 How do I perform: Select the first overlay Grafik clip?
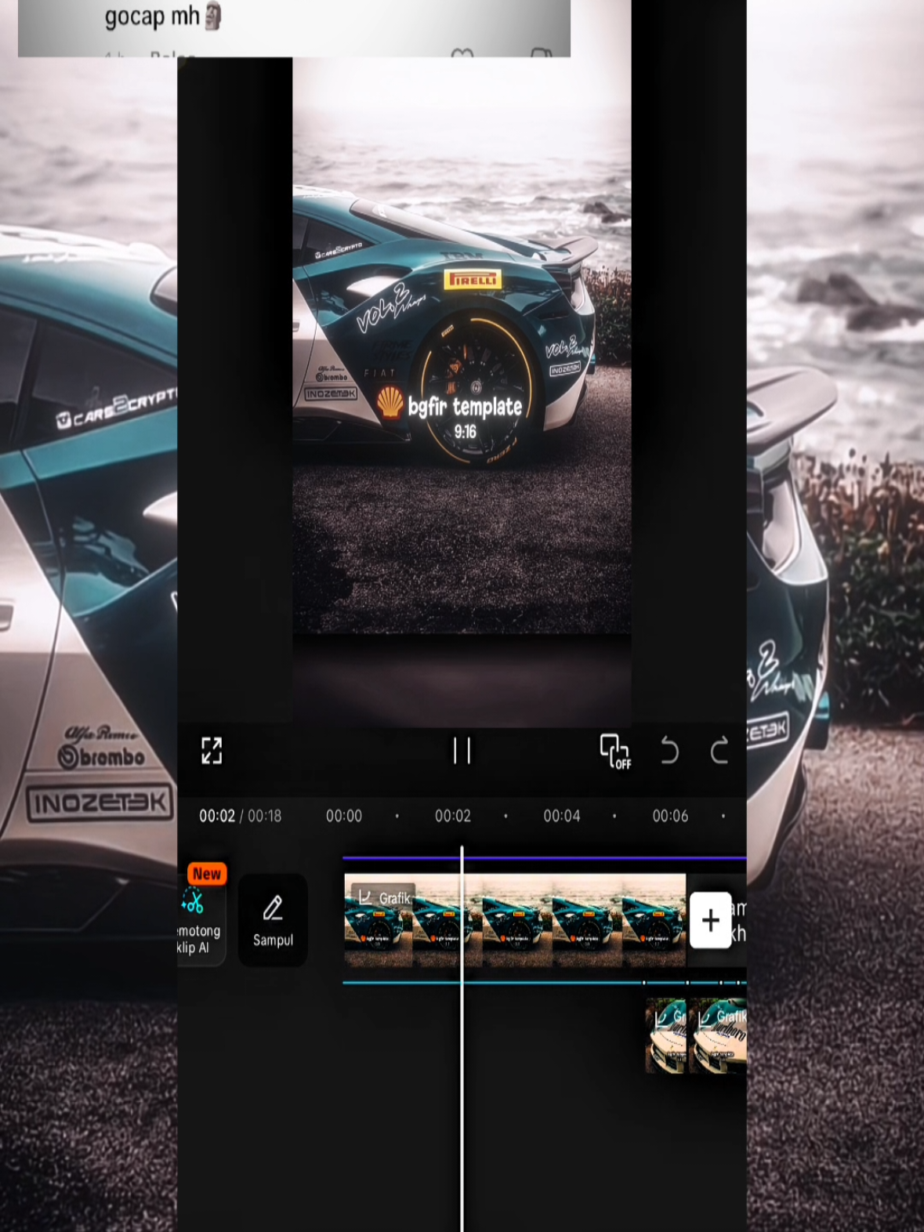pyautogui.click(x=665, y=1035)
